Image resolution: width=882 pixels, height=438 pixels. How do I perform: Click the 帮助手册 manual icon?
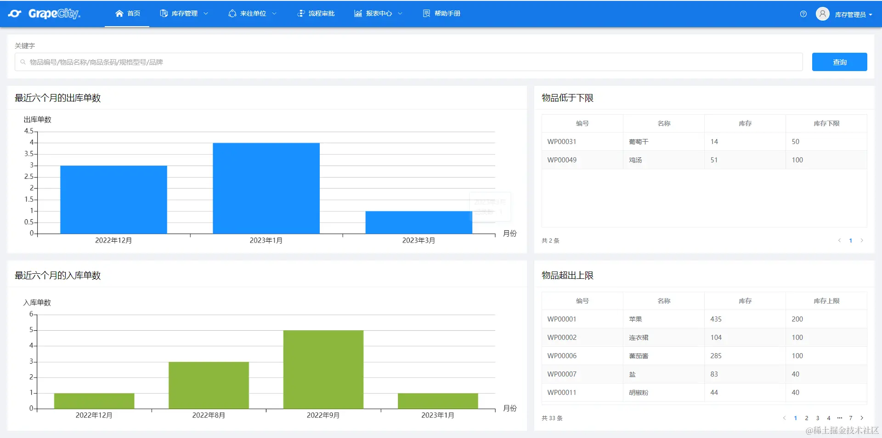pos(427,13)
